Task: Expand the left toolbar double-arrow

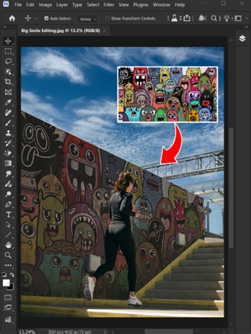Action: click(5, 27)
